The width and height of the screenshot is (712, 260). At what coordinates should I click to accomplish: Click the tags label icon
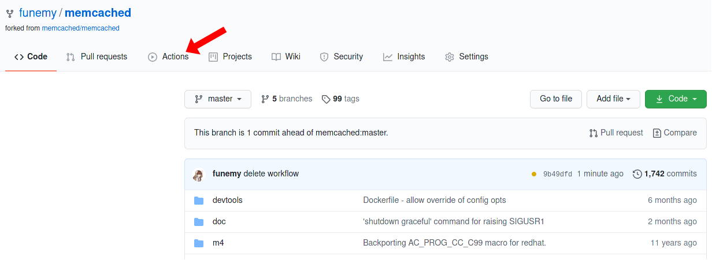point(326,99)
